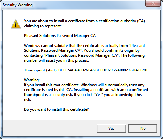Screen dimensions: 163x139
Task: Decline installation with the No button
Action: click(x=143, y=129)
